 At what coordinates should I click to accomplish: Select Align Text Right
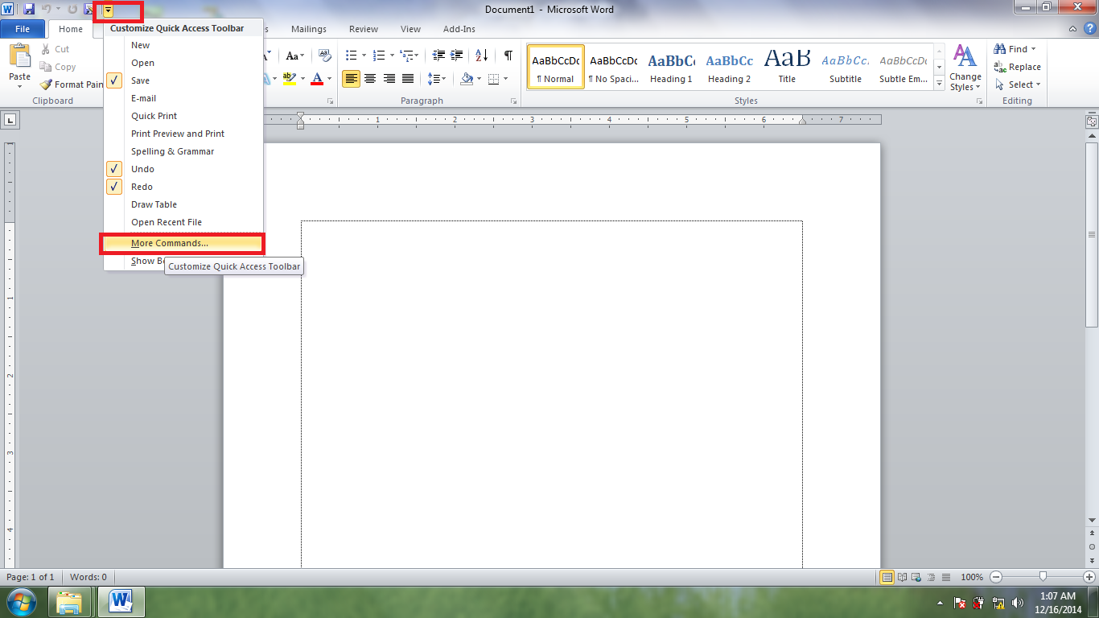(389, 79)
